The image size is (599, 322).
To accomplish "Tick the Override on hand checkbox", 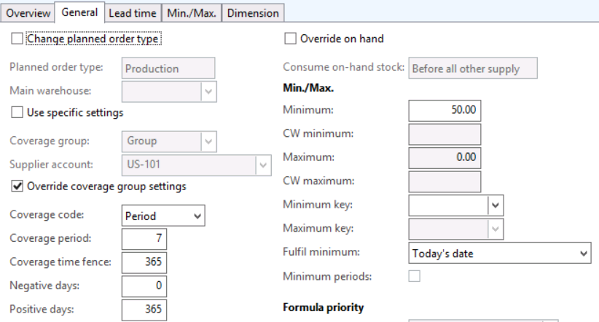I will (290, 39).
